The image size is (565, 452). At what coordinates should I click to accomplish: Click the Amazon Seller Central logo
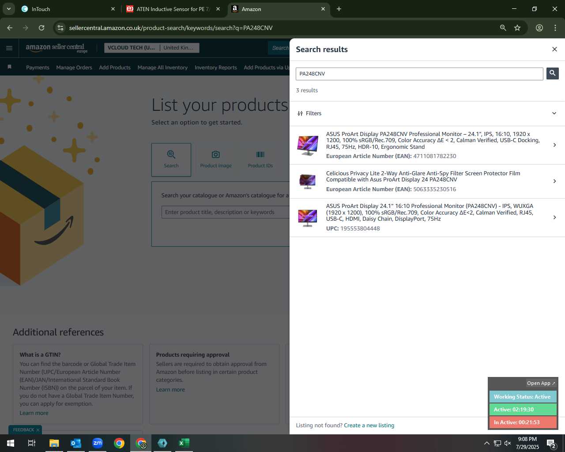pyautogui.click(x=56, y=48)
